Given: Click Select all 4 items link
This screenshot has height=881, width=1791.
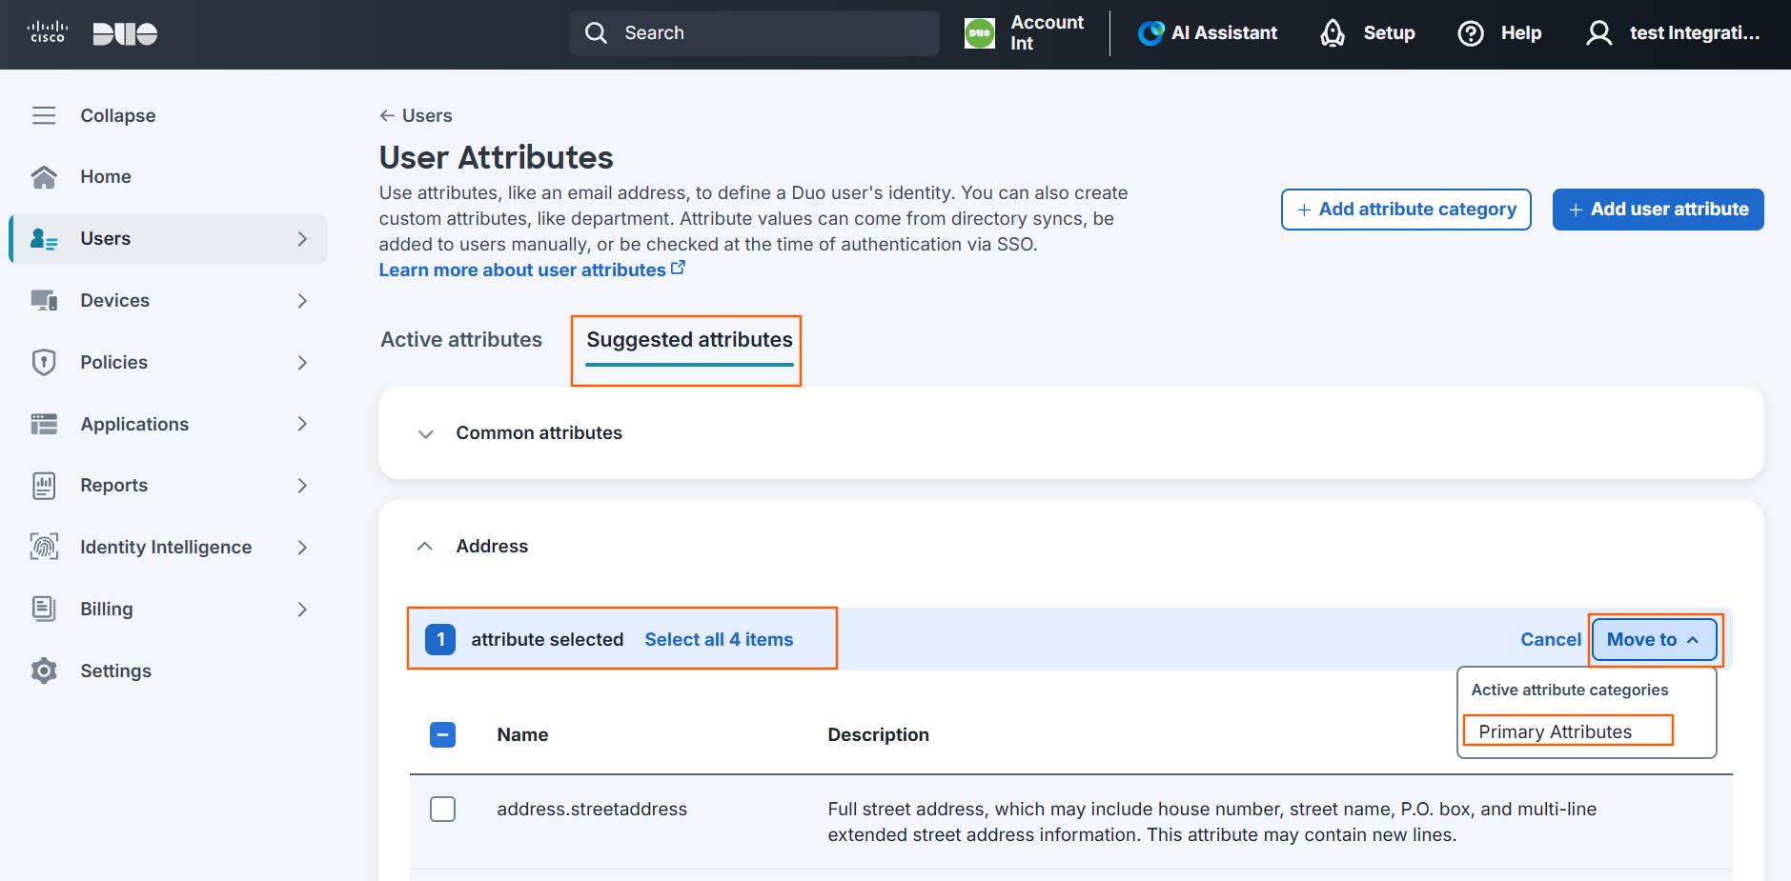Looking at the screenshot, I should [x=719, y=640].
